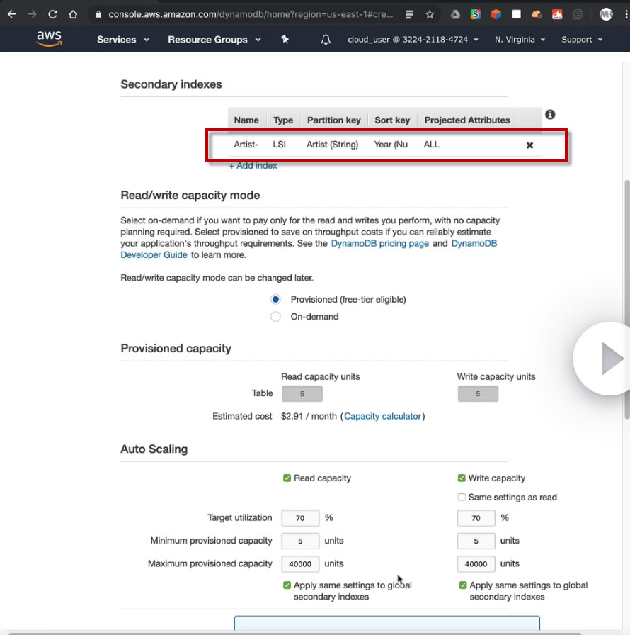Toggle Write capacity auto scaling
This screenshot has height=635, width=630.
pyautogui.click(x=462, y=478)
